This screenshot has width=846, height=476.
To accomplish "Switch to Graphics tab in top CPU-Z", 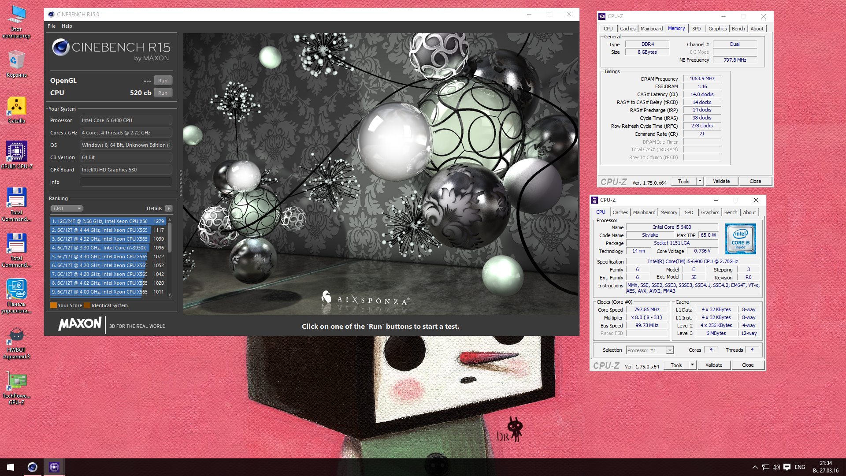I will [717, 29].
